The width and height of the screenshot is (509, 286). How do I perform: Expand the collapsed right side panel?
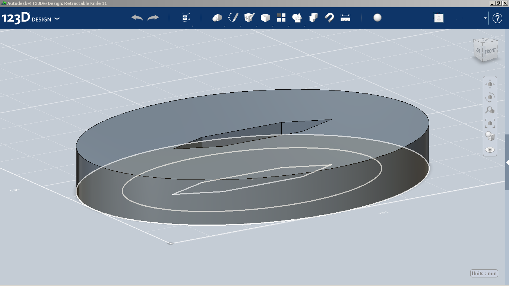point(507,163)
